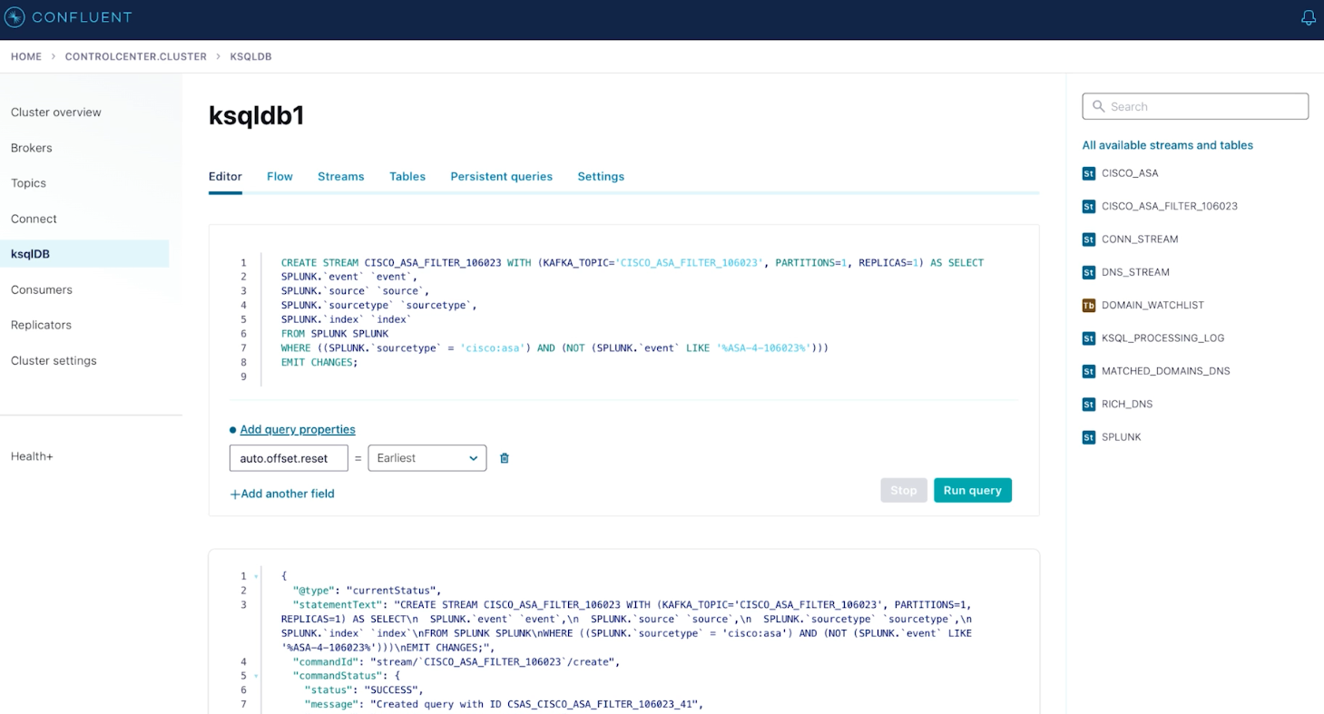Click the stream icon beside CISCO_ASA_FILTER_106023

[x=1089, y=206]
